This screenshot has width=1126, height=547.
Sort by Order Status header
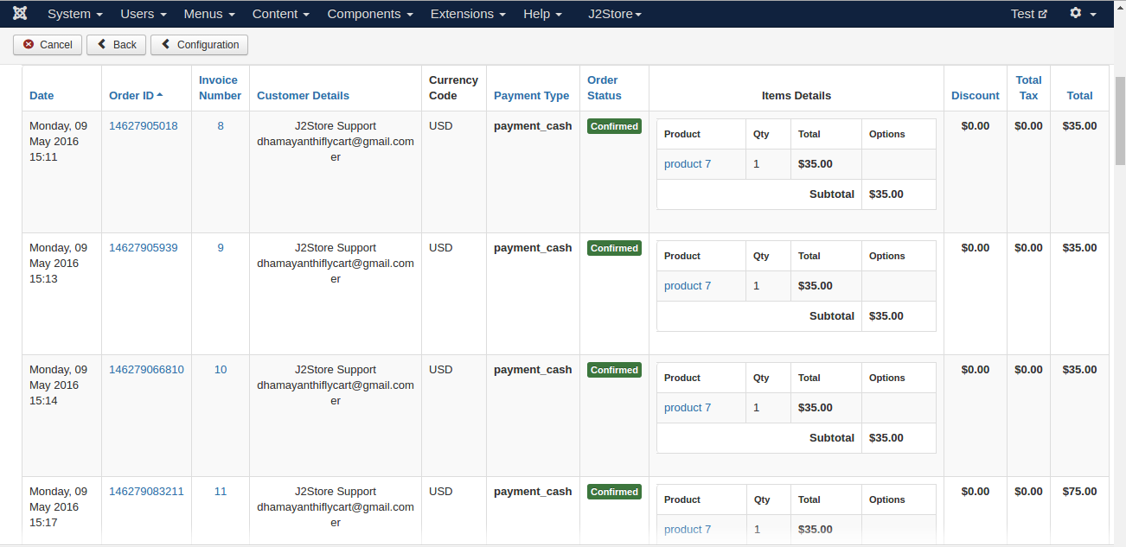click(605, 88)
